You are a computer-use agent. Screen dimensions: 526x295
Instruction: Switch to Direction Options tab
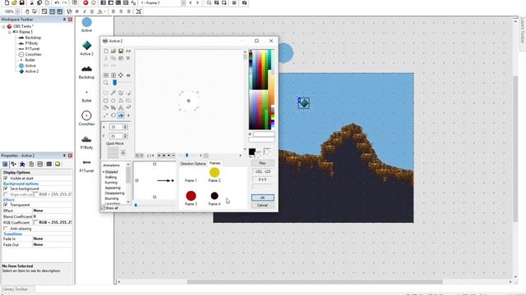[x=193, y=164]
